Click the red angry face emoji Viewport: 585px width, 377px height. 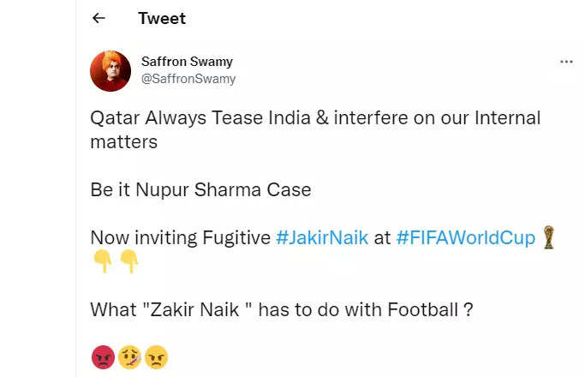tap(102, 357)
